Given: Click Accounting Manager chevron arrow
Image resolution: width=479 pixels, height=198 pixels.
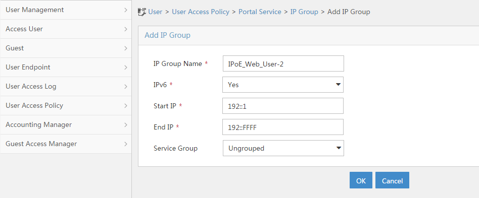Looking at the screenshot, I should [126, 125].
